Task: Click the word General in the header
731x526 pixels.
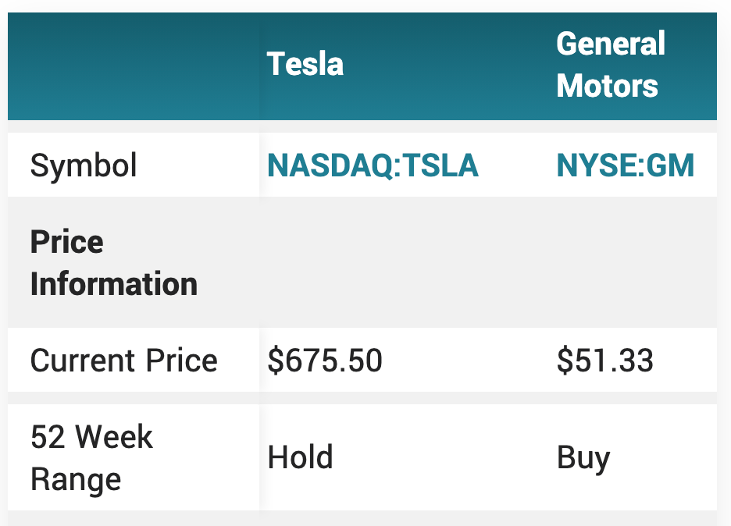Action: 610,44
